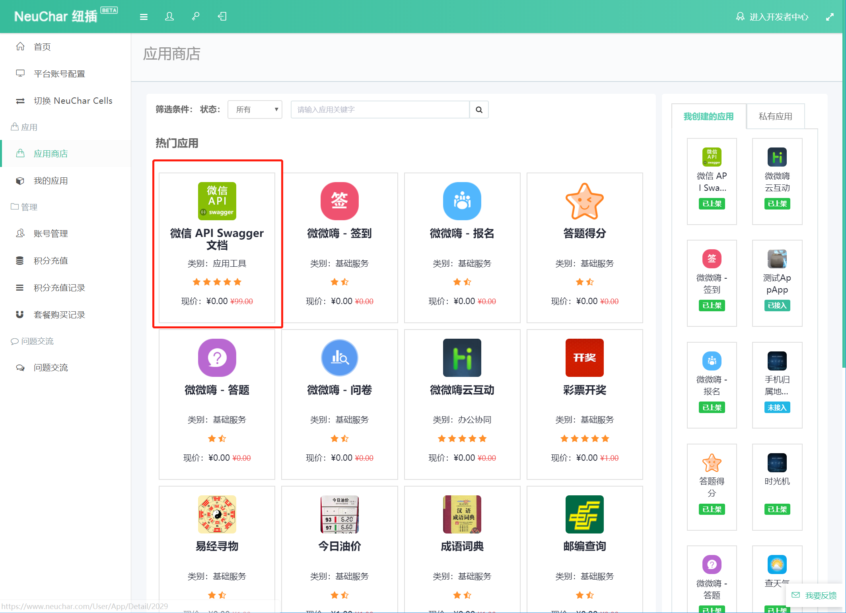Viewport: 846px width, 613px height.
Task: Open the 微微嗨 - 签到 app icon in hot apps
Action: click(340, 201)
